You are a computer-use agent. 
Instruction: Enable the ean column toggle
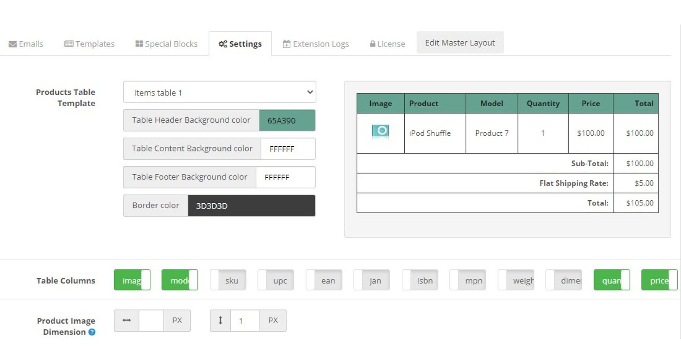pos(324,280)
